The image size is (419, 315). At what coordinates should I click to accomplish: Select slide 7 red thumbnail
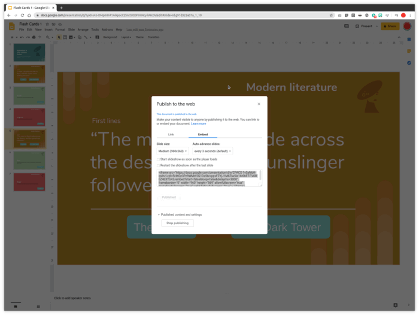(x=29, y=182)
